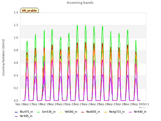Toggle Redg715_in series in the legend
This screenshot has width=161, height=121.
114,112
